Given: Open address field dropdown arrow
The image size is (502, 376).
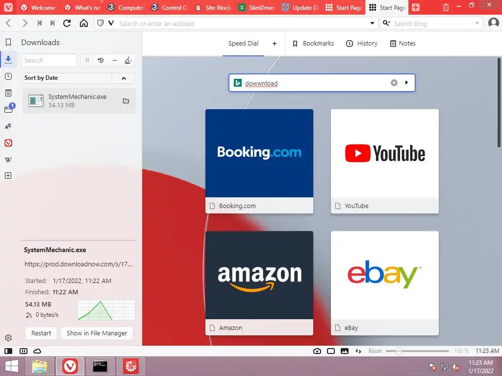Looking at the screenshot, I should tap(372, 23).
